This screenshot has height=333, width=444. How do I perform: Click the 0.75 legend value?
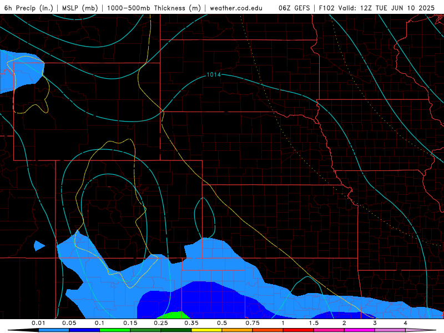coord(253,323)
